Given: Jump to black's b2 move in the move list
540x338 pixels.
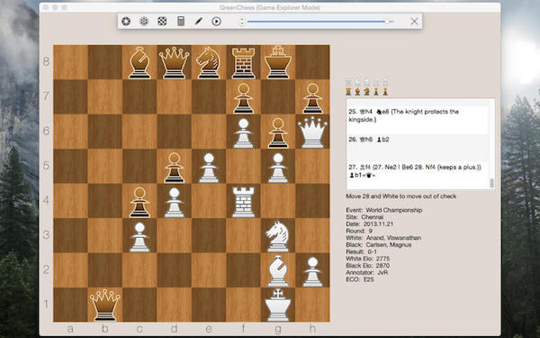Looking at the screenshot, I should click(x=383, y=140).
